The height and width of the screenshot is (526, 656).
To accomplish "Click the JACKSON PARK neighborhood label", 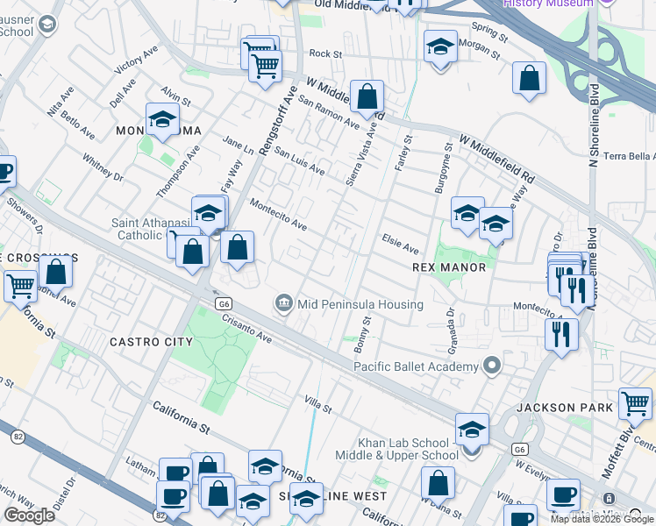I will 565,408.
